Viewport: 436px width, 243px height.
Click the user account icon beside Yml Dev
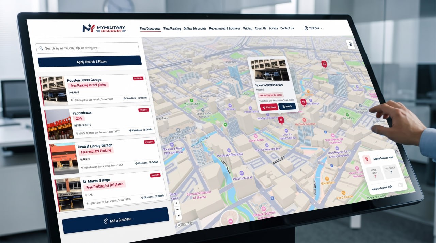306,28
